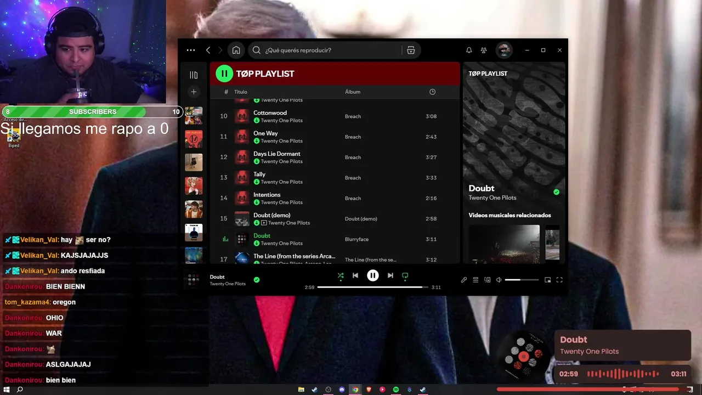
Task: Toggle shuffle in the player bar
Action: pos(341,275)
